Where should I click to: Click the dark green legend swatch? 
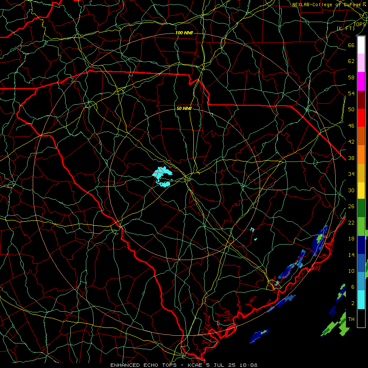(x=361, y=208)
